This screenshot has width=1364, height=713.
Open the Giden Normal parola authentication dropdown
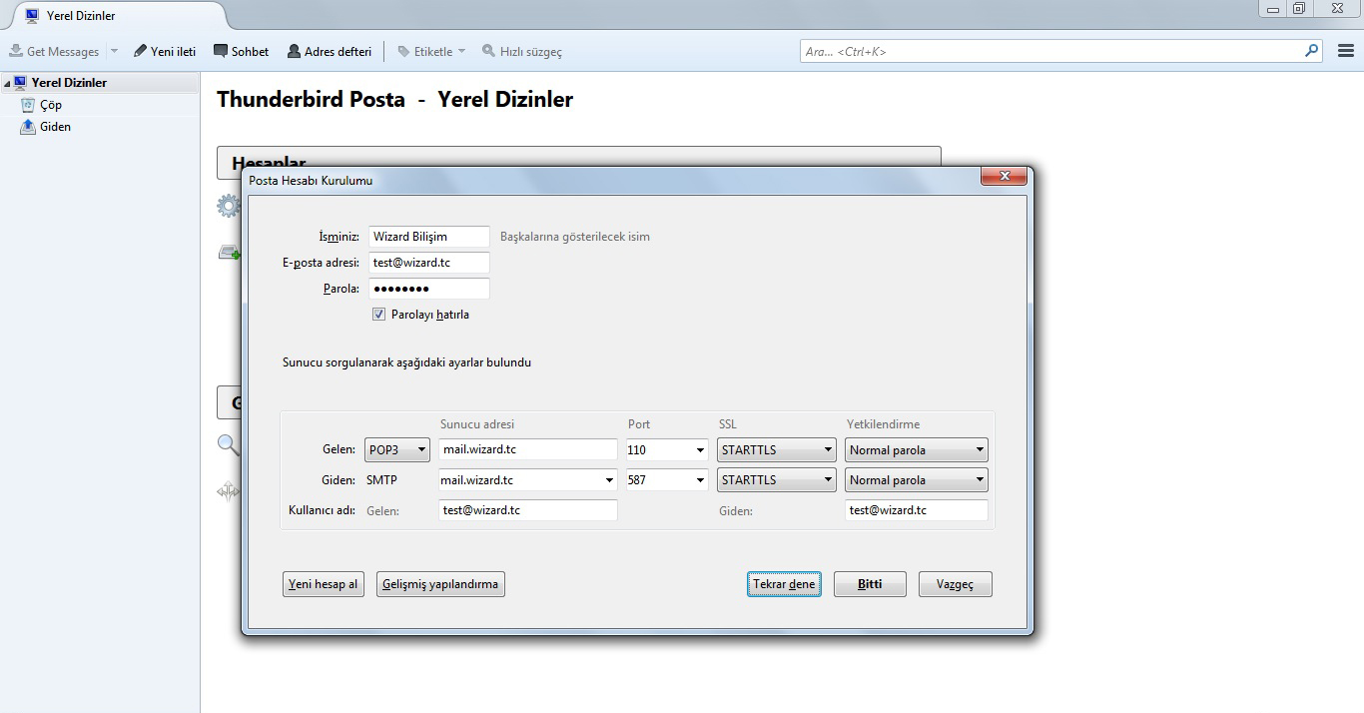click(917, 480)
